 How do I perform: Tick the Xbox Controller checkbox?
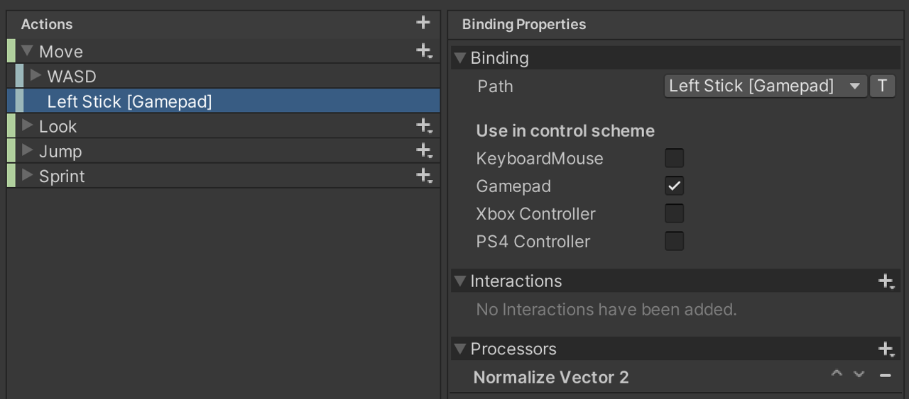click(674, 213)
